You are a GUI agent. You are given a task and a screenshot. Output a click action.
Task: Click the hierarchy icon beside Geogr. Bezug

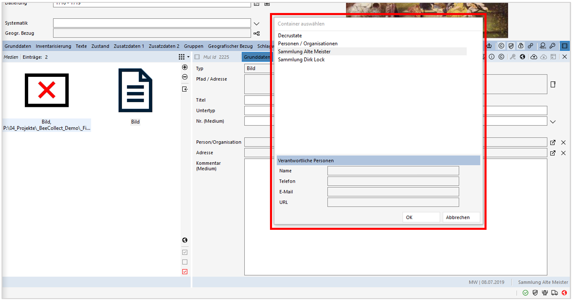tap(257, 33)
